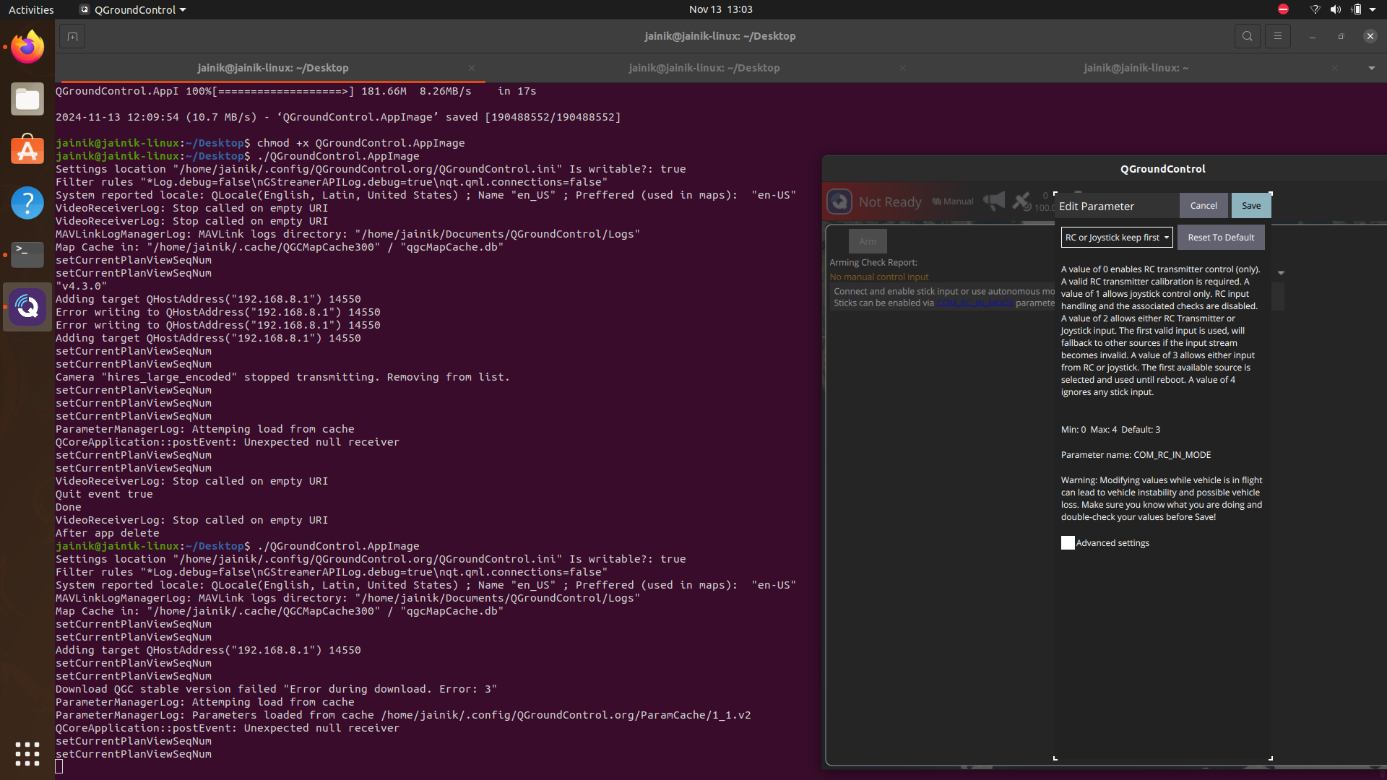Viewport: 1387px width, 780px height.
Task: Click the Manual flight mode indicator
Action: click(x=953, y=201)
